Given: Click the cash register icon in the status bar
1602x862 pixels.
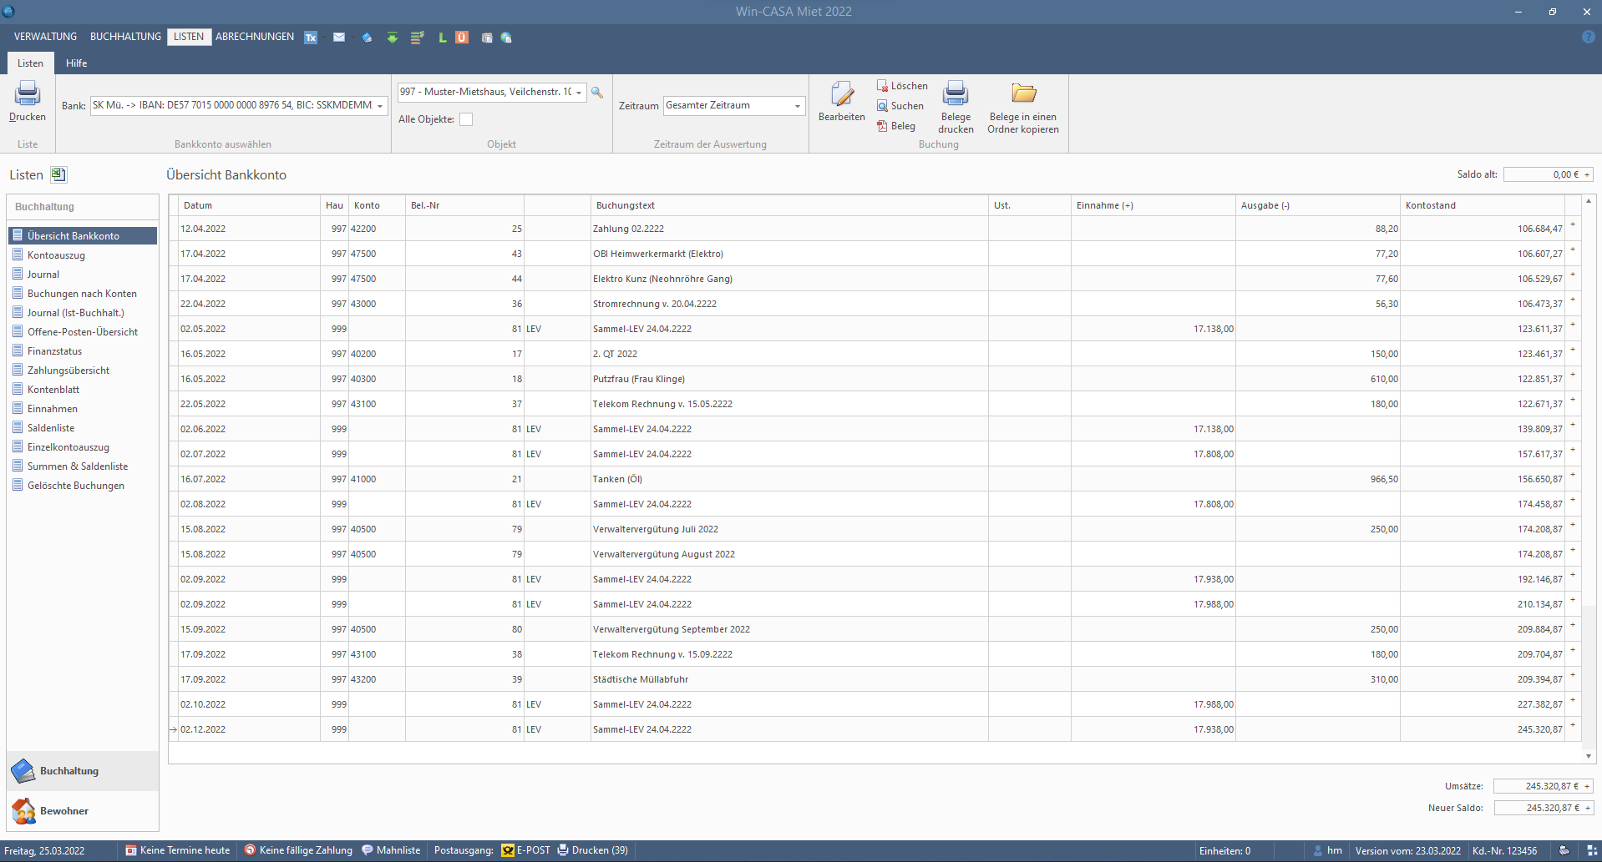Looking at the screenshot, I should 1564,850.
